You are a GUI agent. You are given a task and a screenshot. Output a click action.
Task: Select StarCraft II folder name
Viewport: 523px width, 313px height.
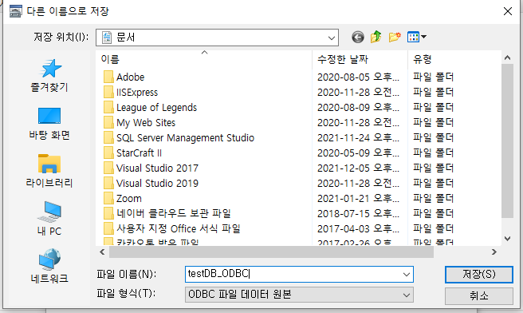(x=139, y=153)
